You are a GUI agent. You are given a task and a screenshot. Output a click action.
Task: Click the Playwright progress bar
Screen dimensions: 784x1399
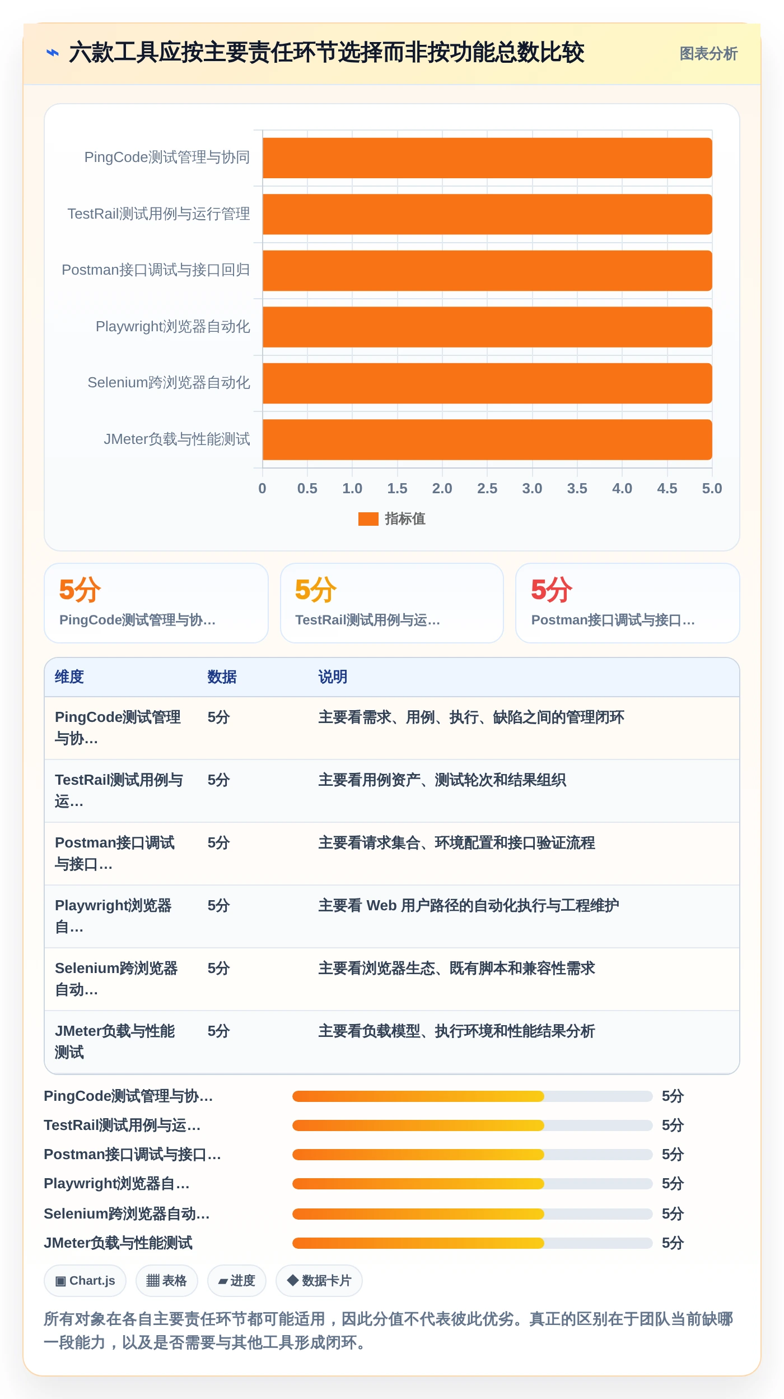(x=473, y=1184)
